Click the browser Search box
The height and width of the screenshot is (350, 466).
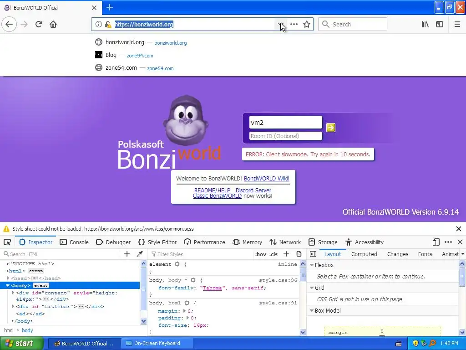[353, 25]
